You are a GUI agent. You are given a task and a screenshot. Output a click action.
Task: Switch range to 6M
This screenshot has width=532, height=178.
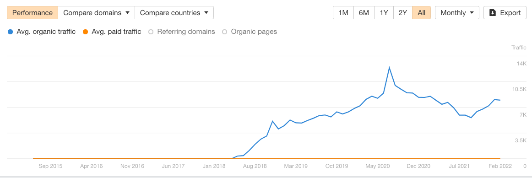(364, 13)
